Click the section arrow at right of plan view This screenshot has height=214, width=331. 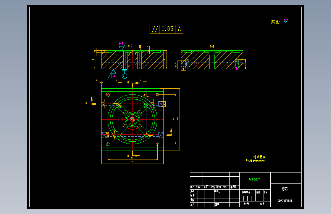[x=170, y=133]
